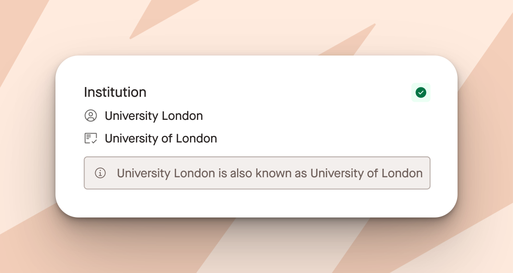Click light green square behind checkmark
This screenshot has height=273, width=513.
[x=421, y=93]
